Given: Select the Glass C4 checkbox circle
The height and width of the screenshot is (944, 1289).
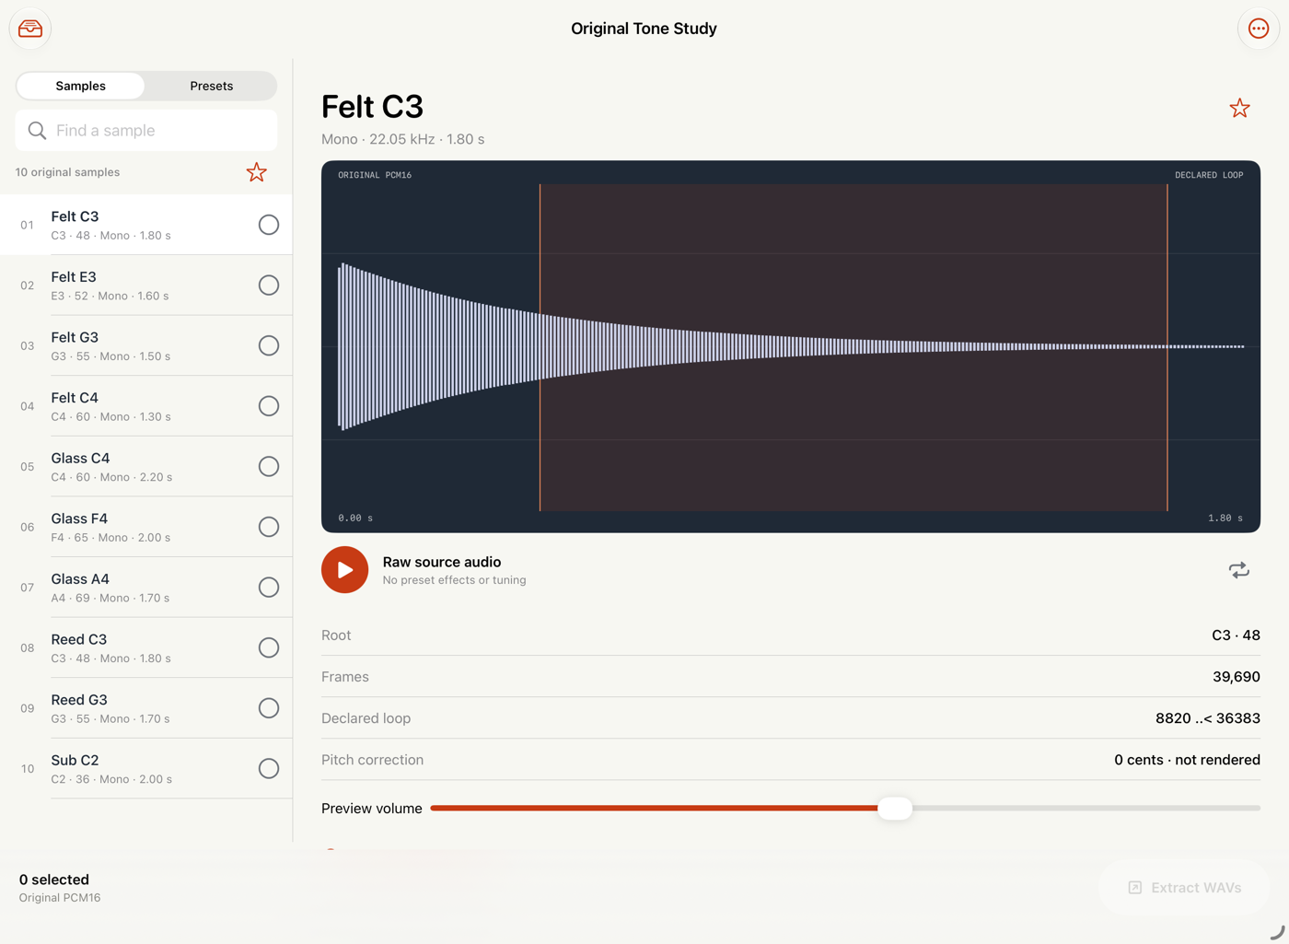Looking at the screenshot, I should [269, 467].
